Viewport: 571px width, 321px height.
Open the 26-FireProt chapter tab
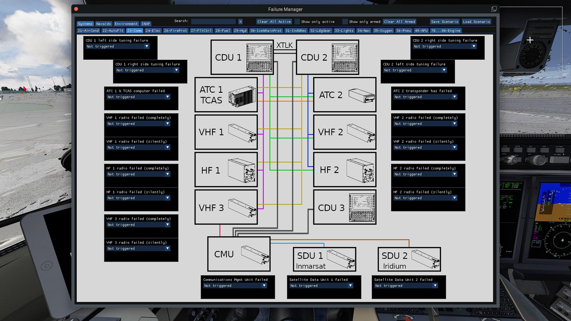[176, 31]
